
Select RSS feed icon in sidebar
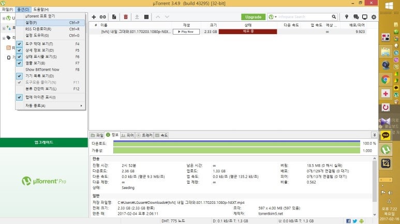[x=8, y=47]
